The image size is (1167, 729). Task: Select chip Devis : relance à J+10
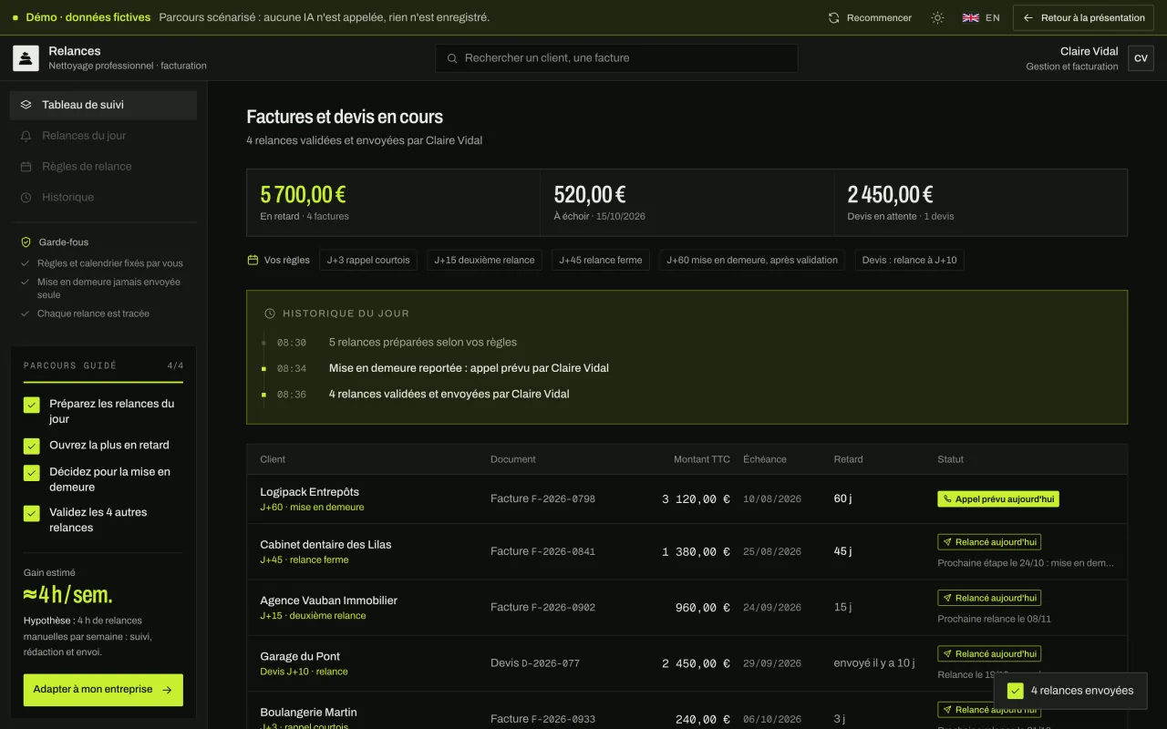tap(910, 260)
